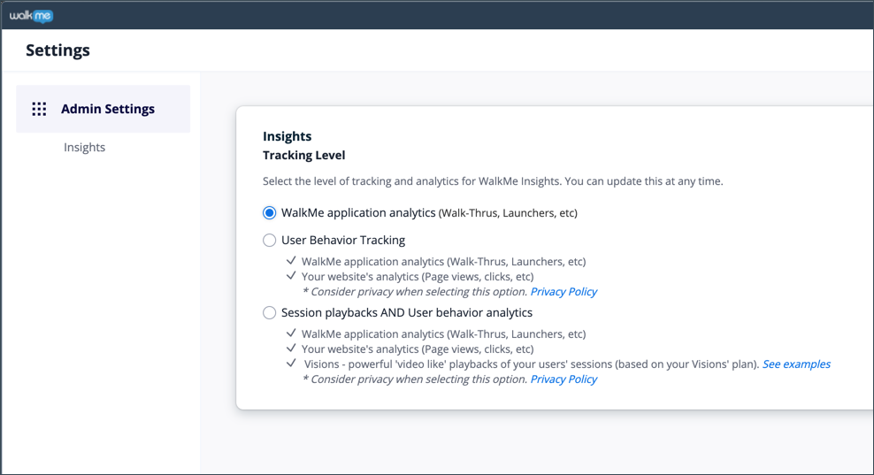Viewport: 874px width, 475px height.
Task: Open Privacy Policy link under User Behavior Tracking
Action: pos(563,292)
